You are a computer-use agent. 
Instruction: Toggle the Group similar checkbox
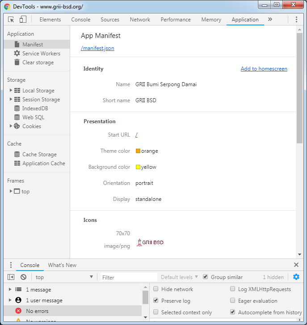(x=205, y=277)
